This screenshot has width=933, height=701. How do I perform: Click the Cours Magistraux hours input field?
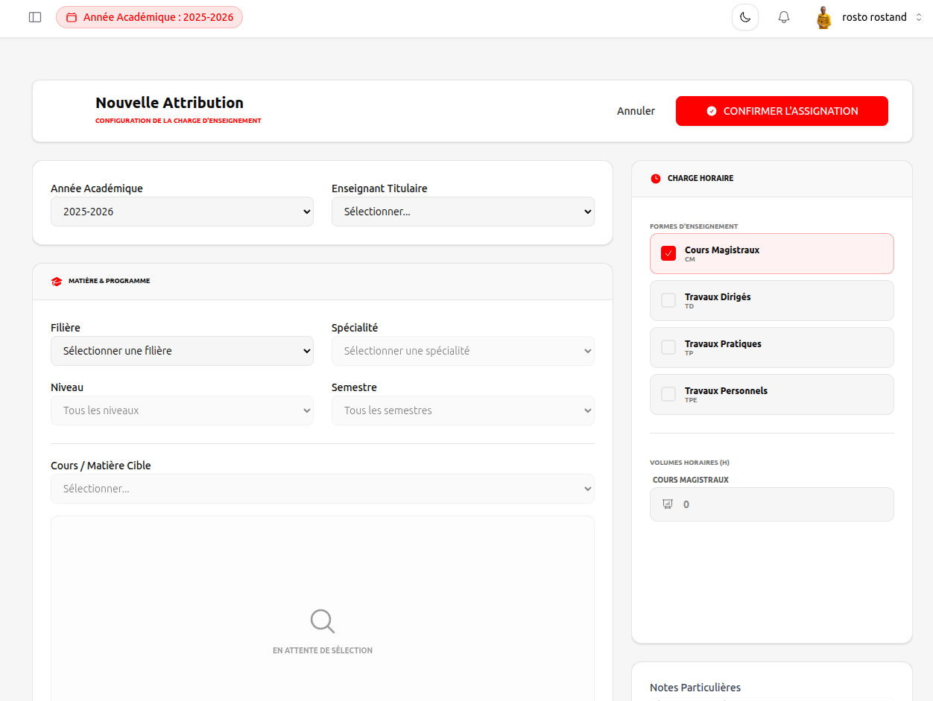click(x=772, y=504)
